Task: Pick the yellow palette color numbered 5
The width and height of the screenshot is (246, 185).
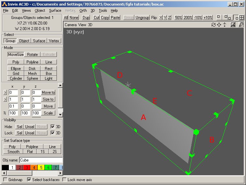Action: 41,167
